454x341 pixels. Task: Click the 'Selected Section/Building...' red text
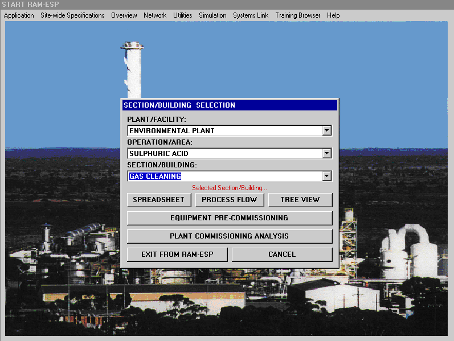click(230, 188)
